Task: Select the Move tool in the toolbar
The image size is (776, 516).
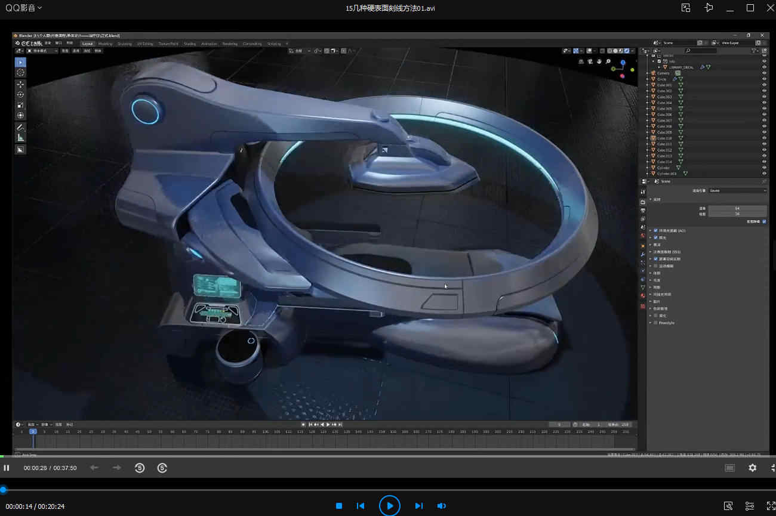Action: pos(20,84)
